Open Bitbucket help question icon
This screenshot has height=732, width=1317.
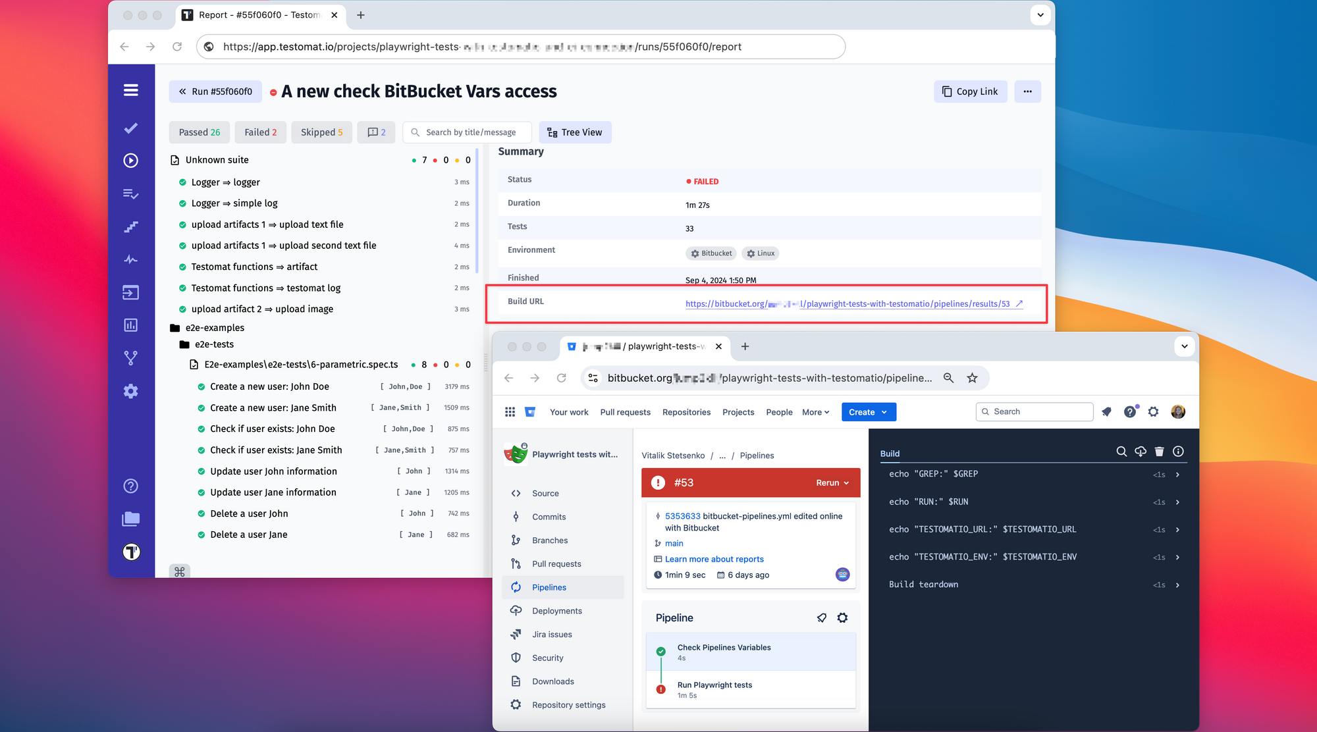[1130, 412]
